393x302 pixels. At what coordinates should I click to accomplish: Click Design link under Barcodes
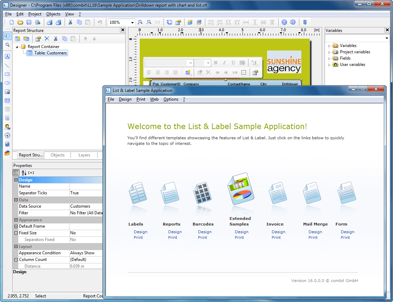[x=205, y=232]
